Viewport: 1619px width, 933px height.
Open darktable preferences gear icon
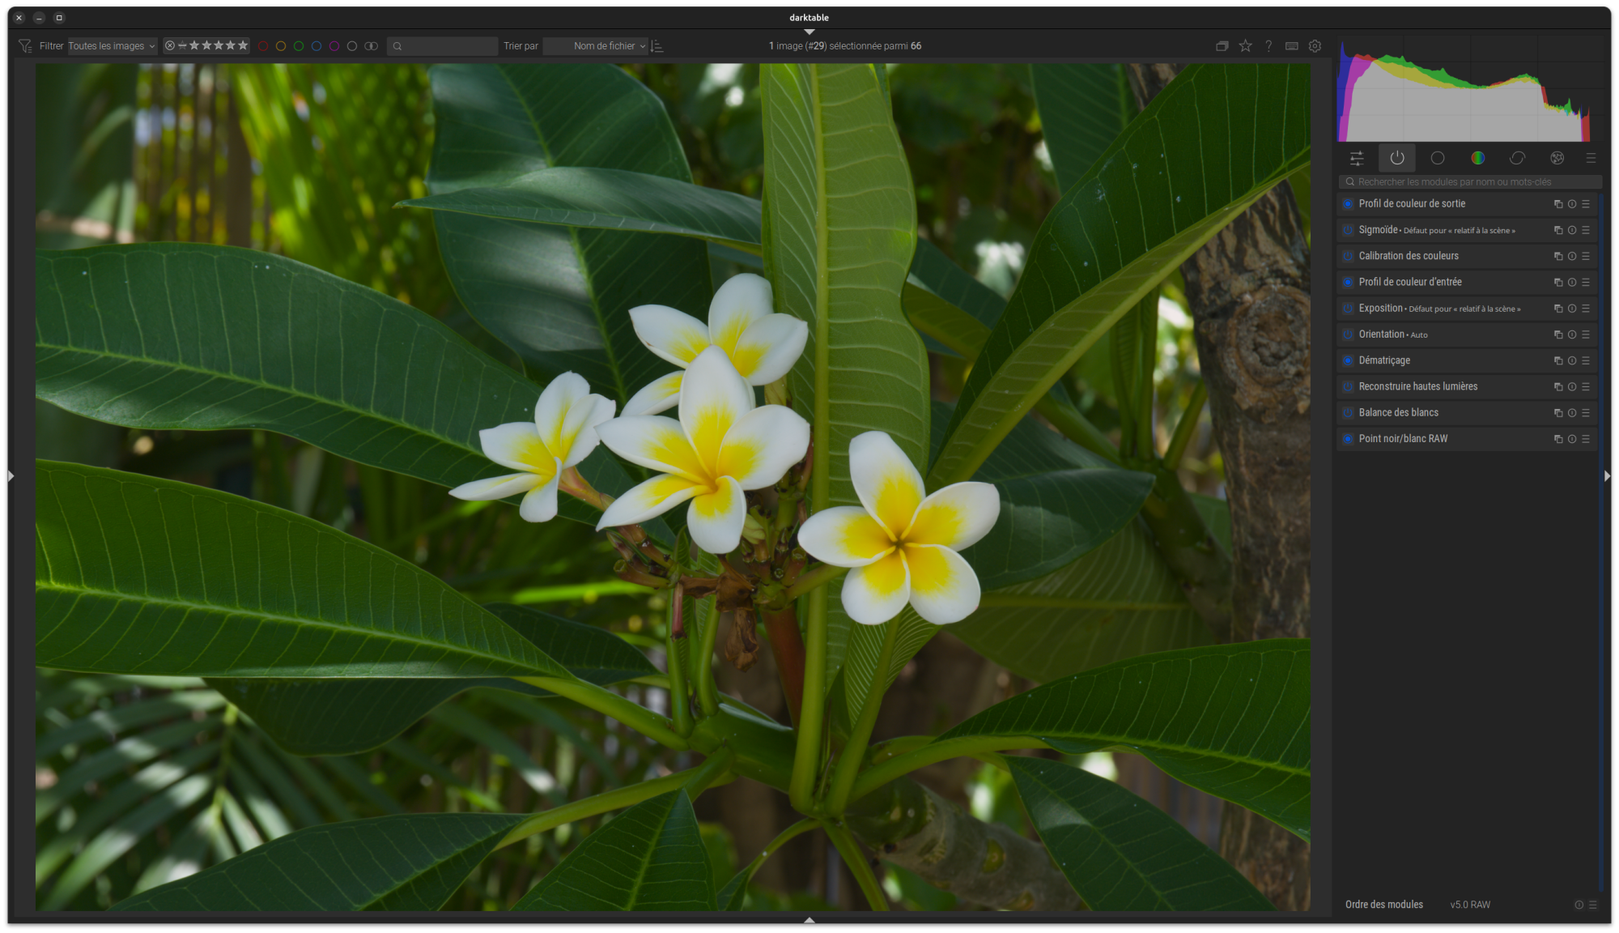(1315, 46)
